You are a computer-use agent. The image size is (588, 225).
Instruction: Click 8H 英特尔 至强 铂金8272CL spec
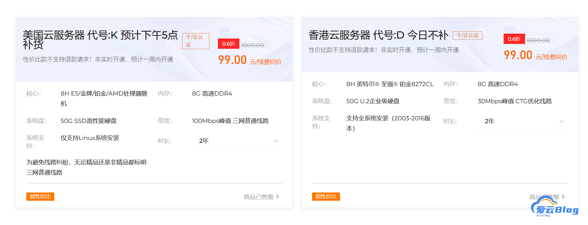tap(390, 84)
